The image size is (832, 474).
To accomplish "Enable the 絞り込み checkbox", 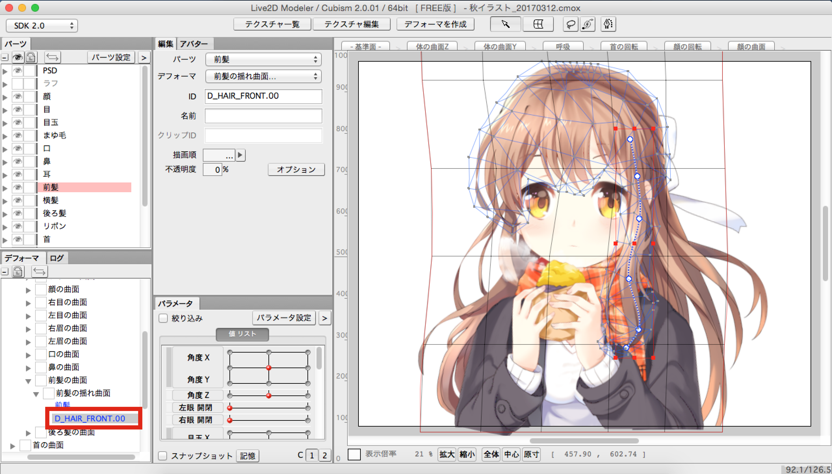I will coord(163,318).
